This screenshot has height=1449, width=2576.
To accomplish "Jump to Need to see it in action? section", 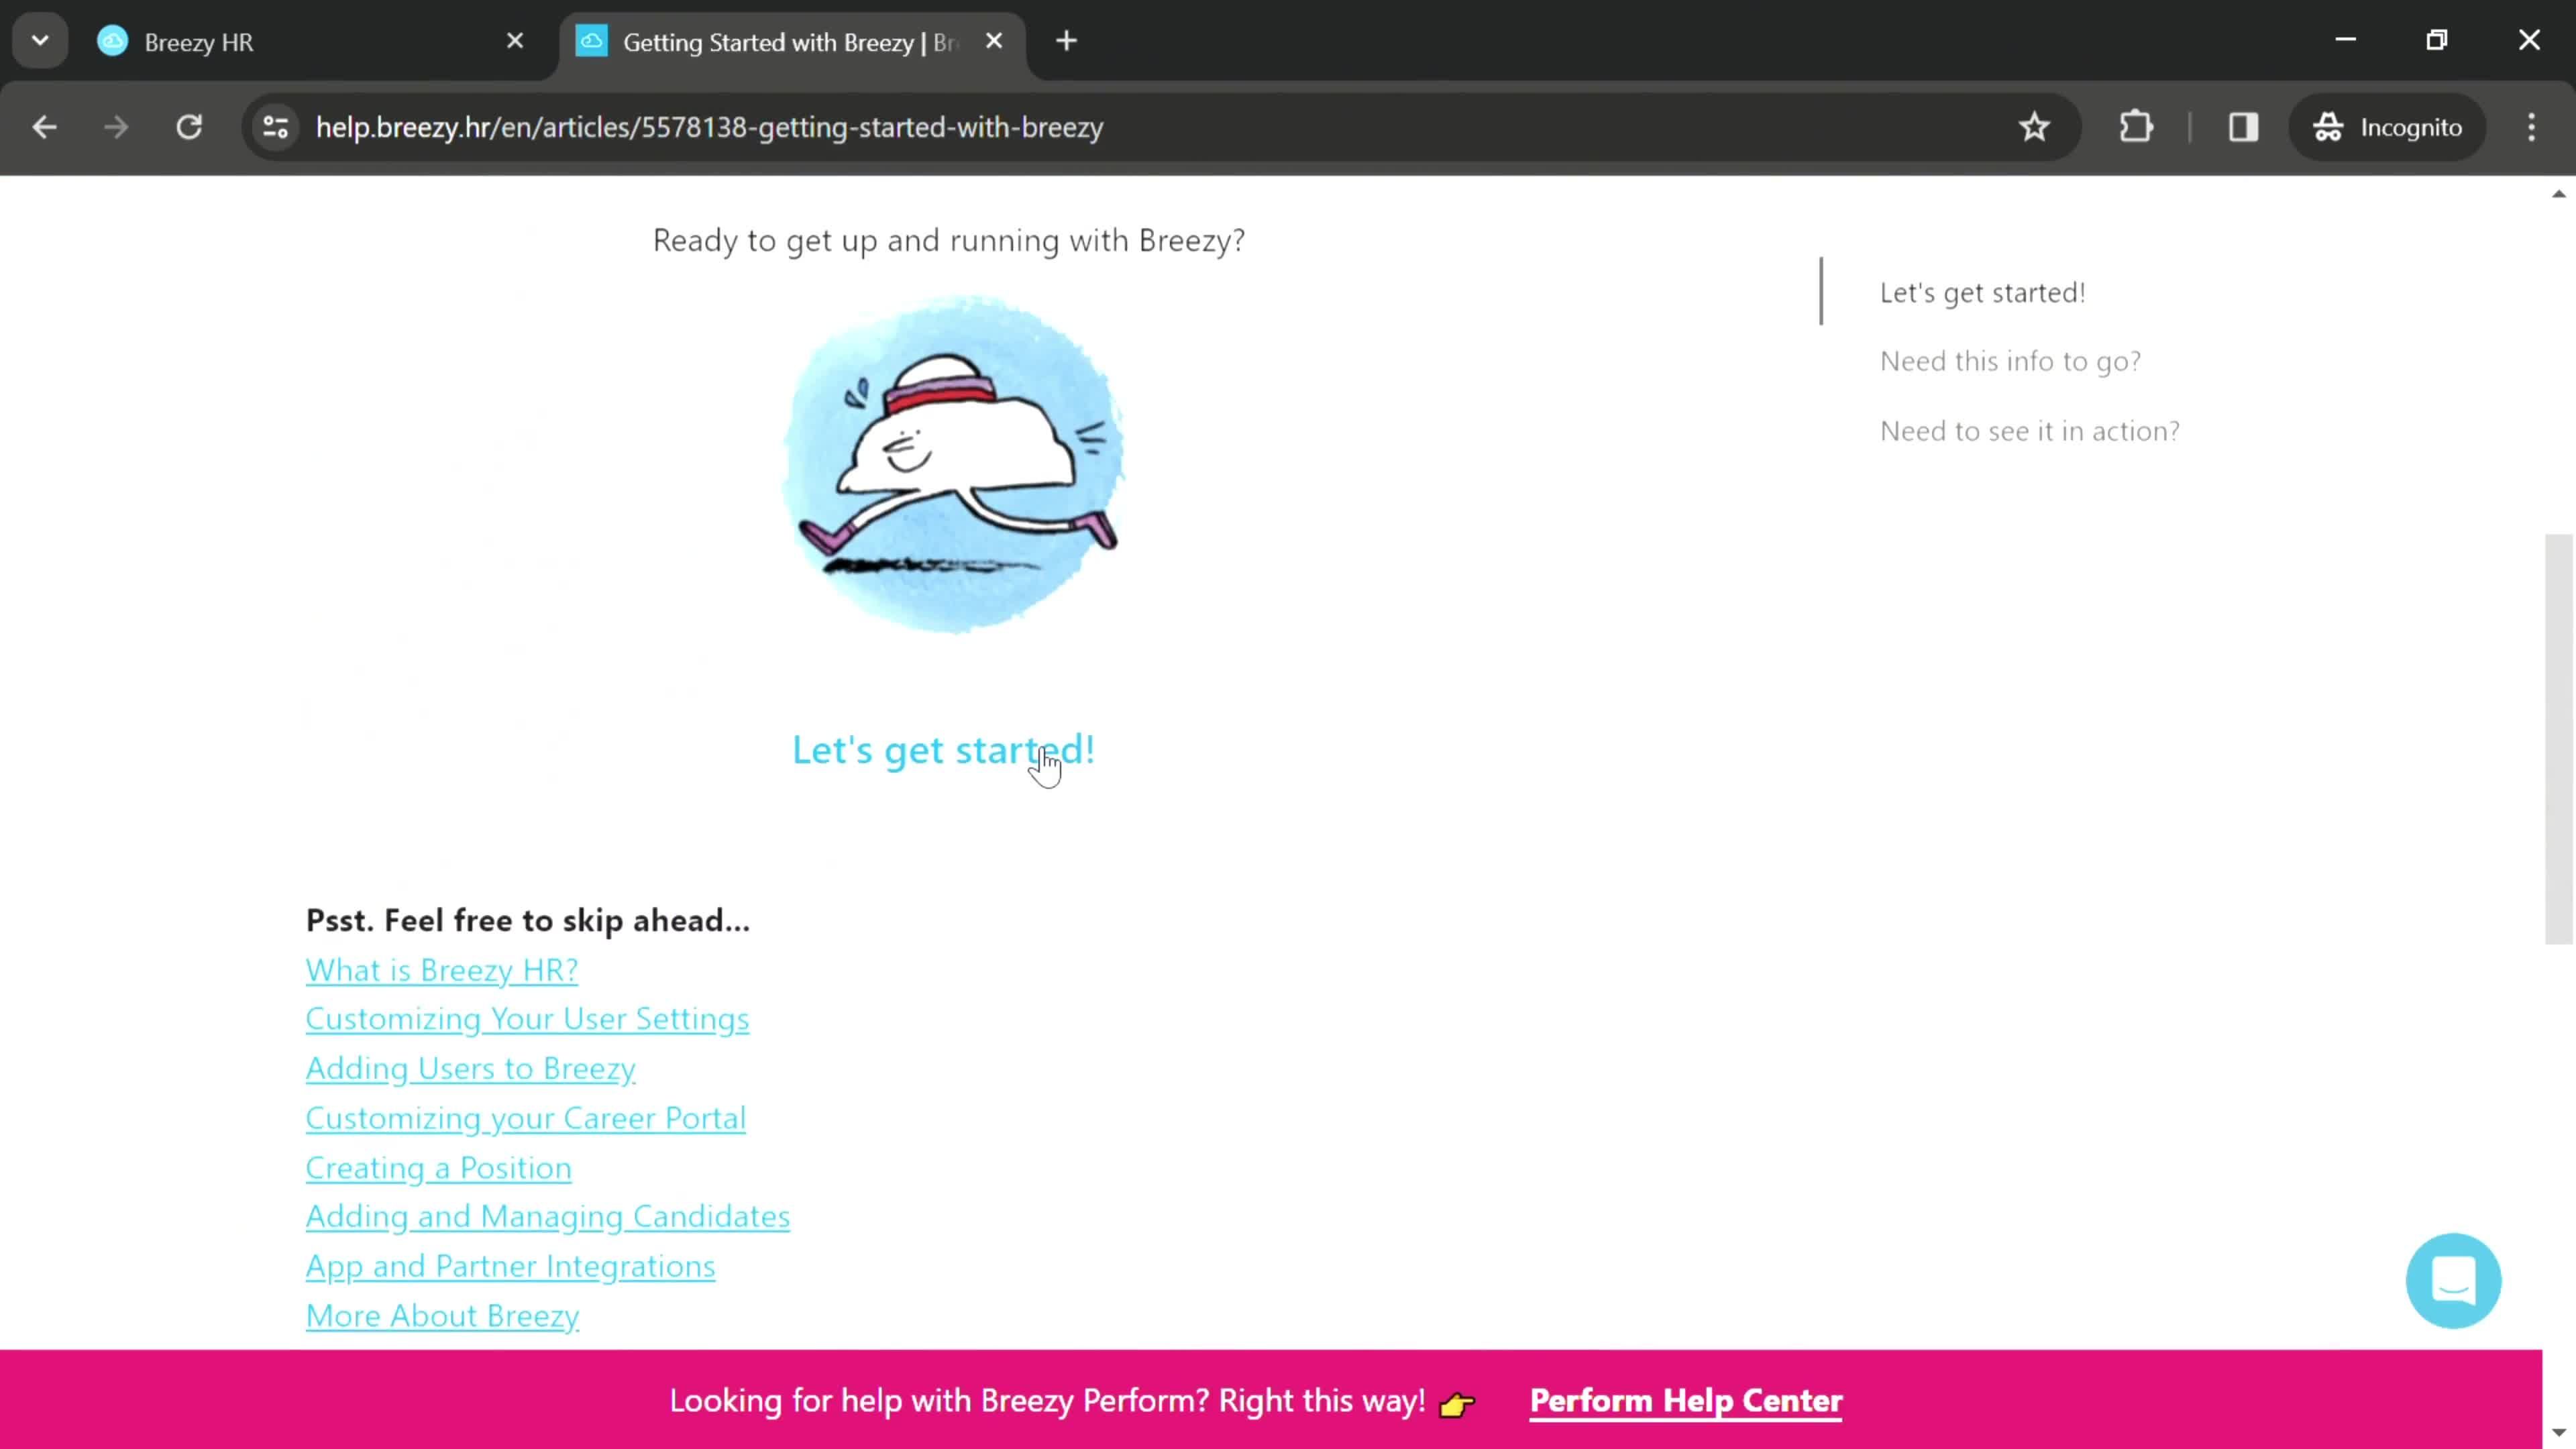I will [x=2029, y=431].
